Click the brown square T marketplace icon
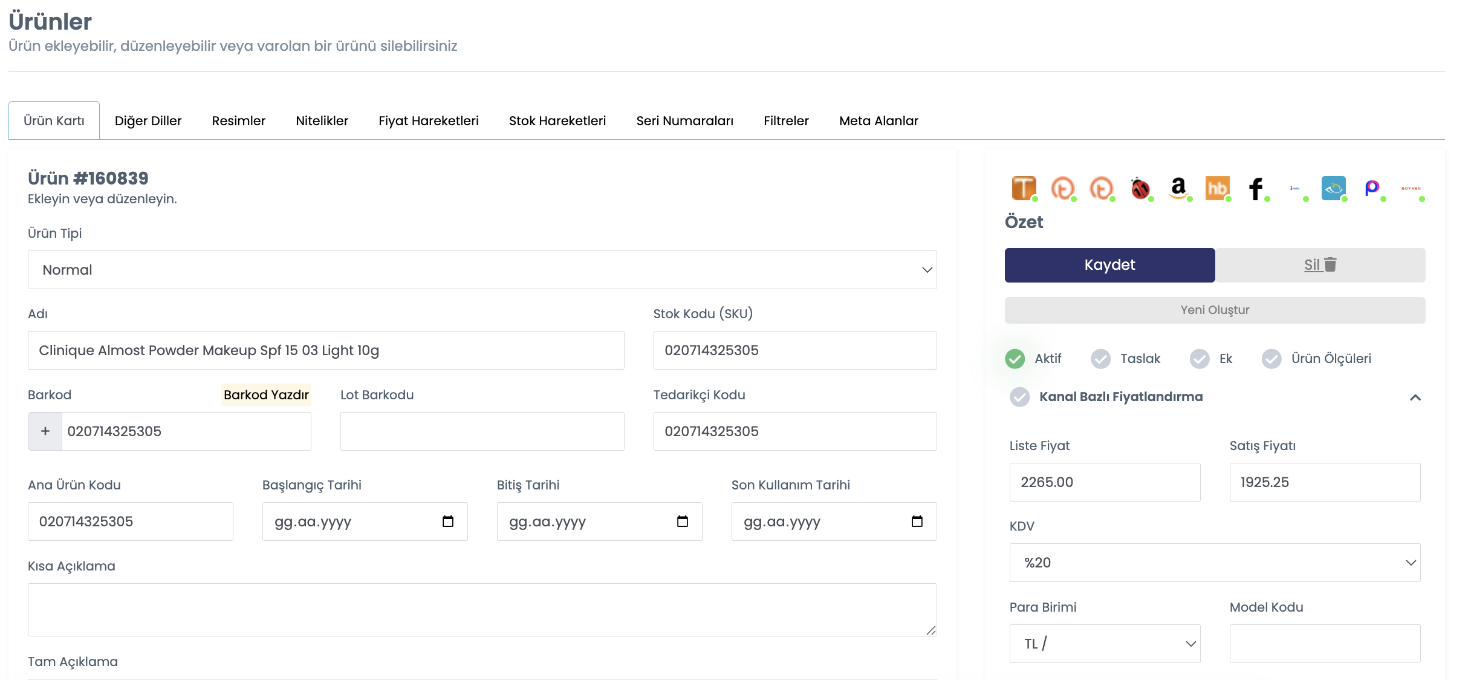 pos(1024,188)
